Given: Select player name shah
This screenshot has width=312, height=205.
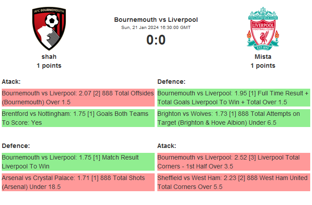Looking at the screenshot, I should 49,57.
